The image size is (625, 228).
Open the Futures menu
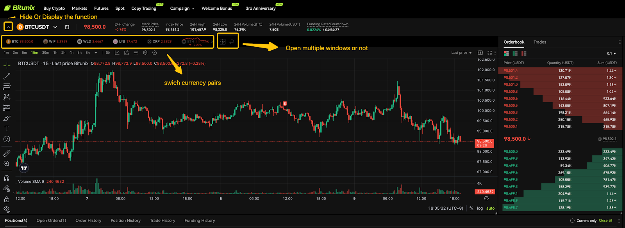[x=101, y=8]
